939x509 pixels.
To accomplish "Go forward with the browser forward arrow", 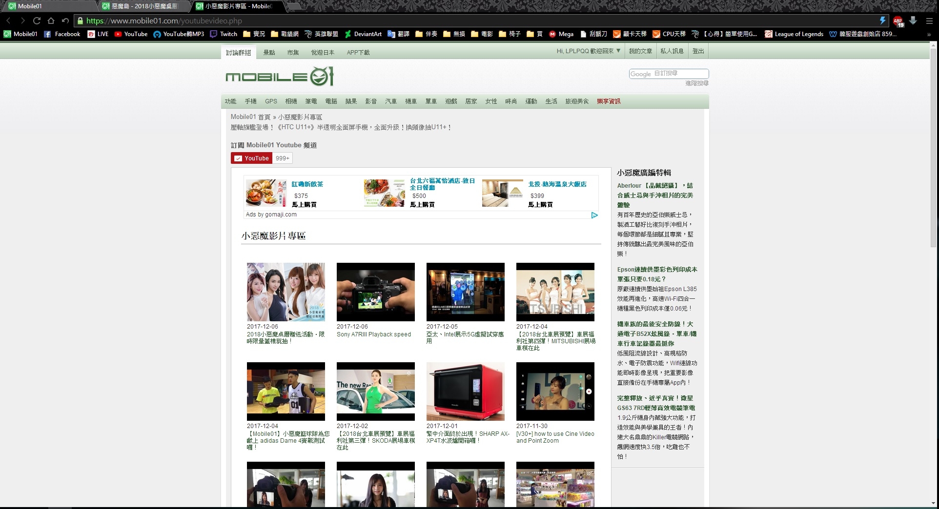I will 22,20.
